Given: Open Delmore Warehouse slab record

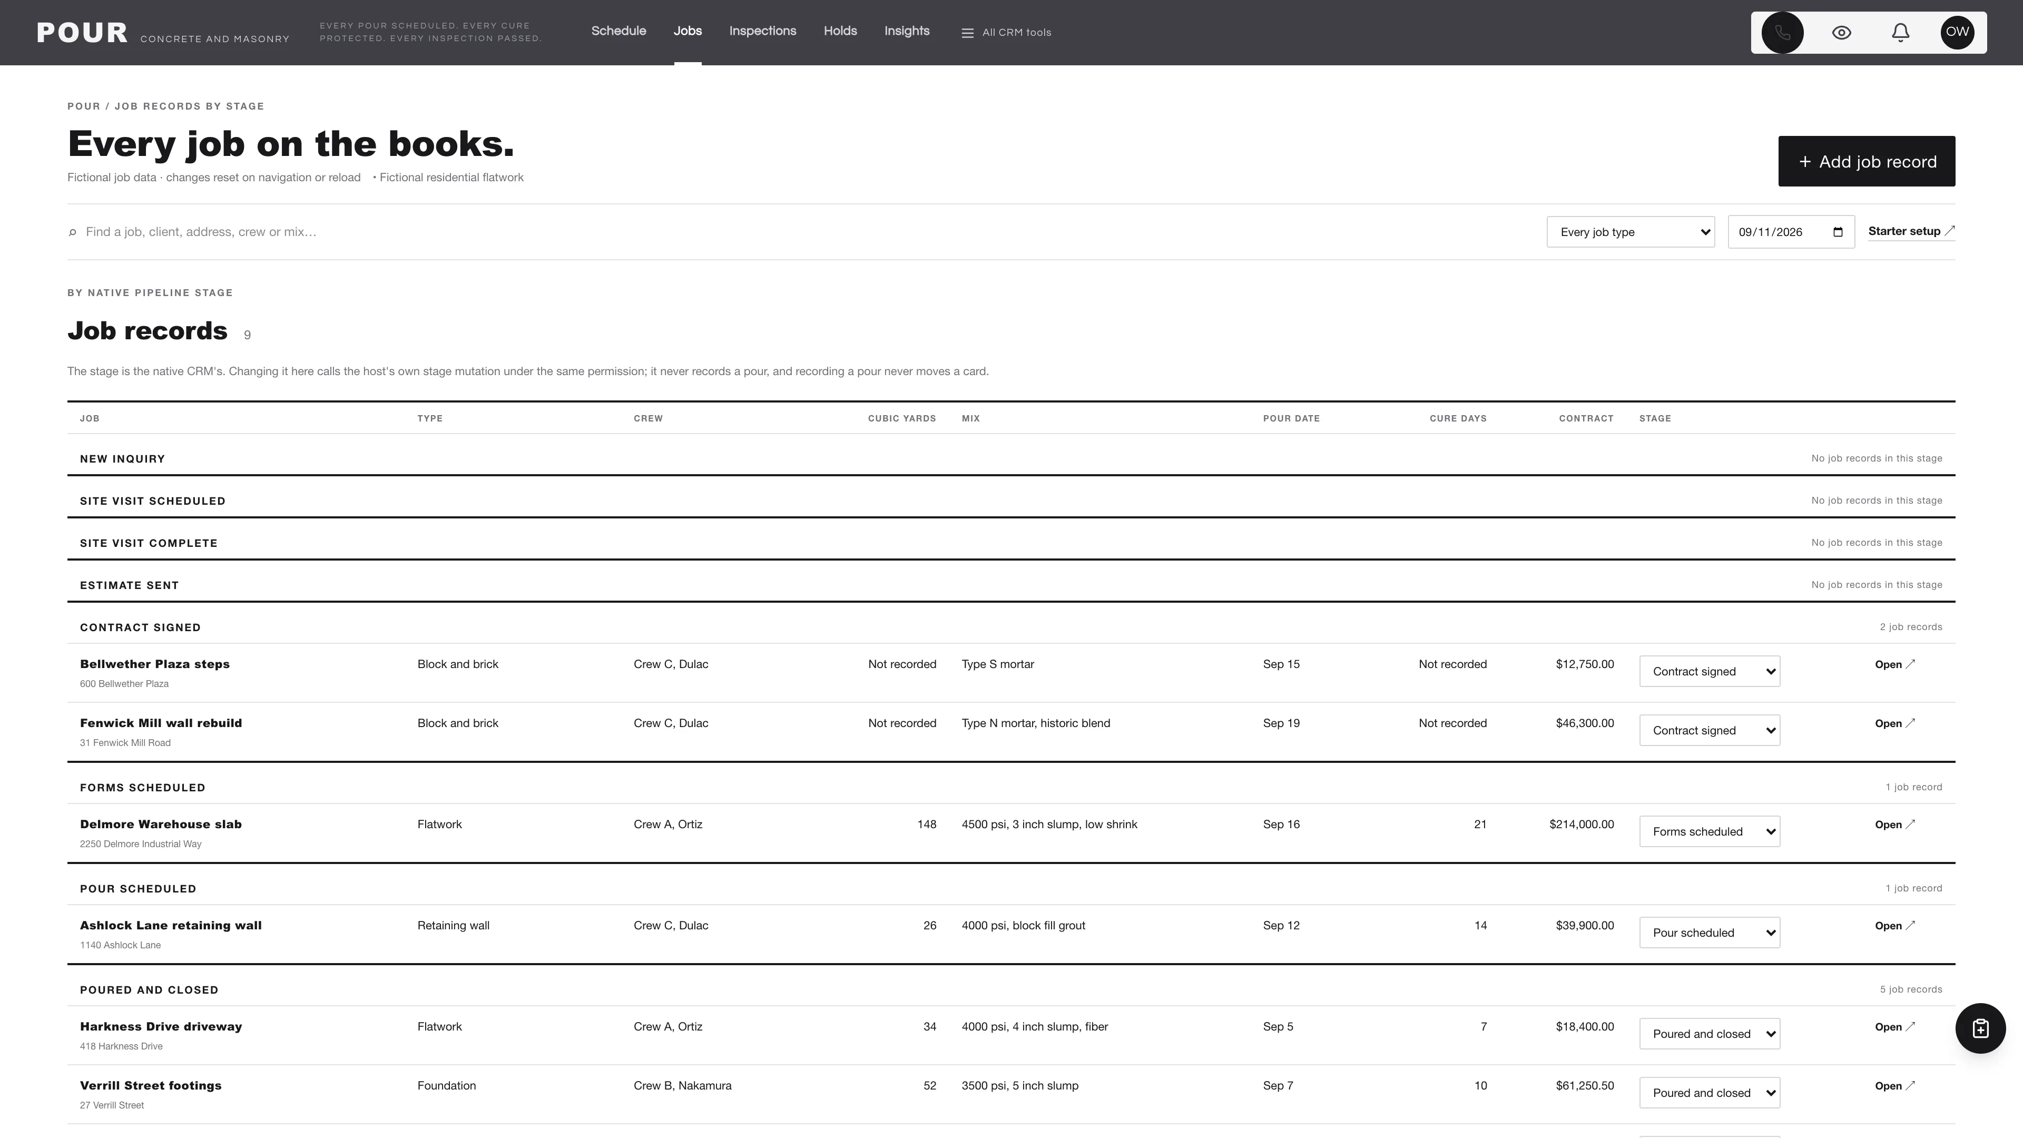Looking at the screenshot, I should tap(1894, 825).
